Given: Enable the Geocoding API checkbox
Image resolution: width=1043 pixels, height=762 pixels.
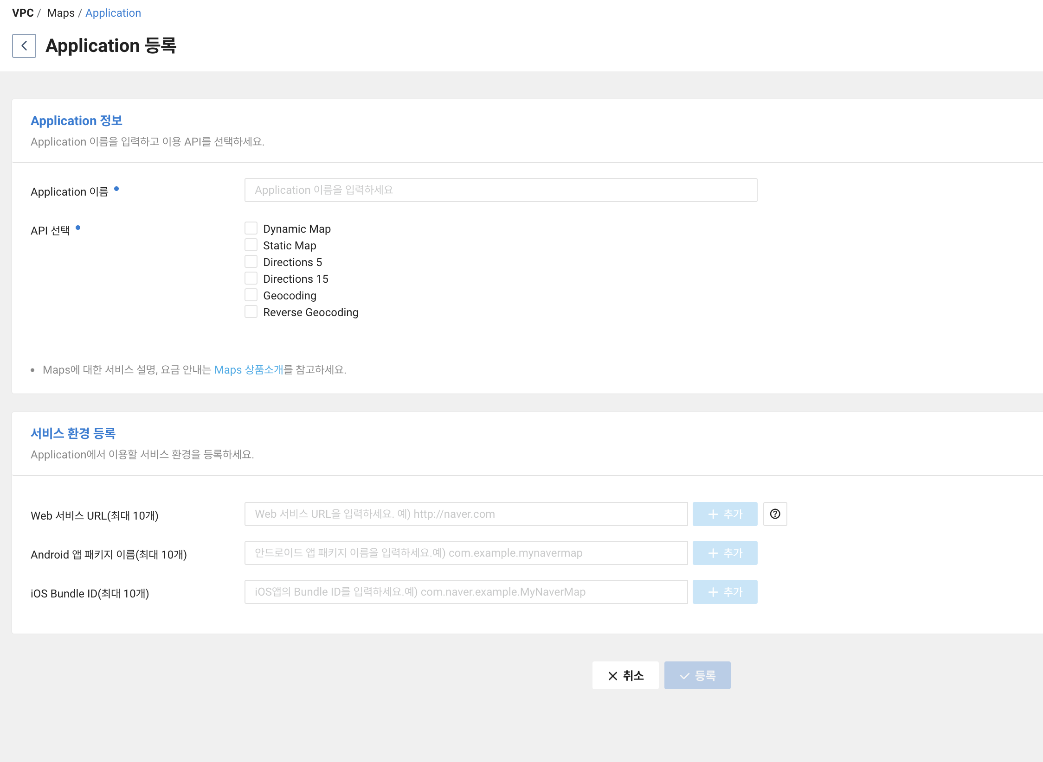Looking at the screenshot, I should click(251, 295).
